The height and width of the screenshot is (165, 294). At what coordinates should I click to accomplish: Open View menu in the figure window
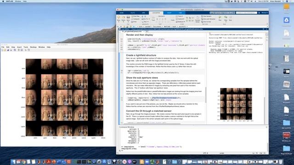click(x=13, y=47)
